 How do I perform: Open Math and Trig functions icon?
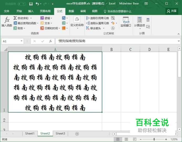click(x=64, y=23)
